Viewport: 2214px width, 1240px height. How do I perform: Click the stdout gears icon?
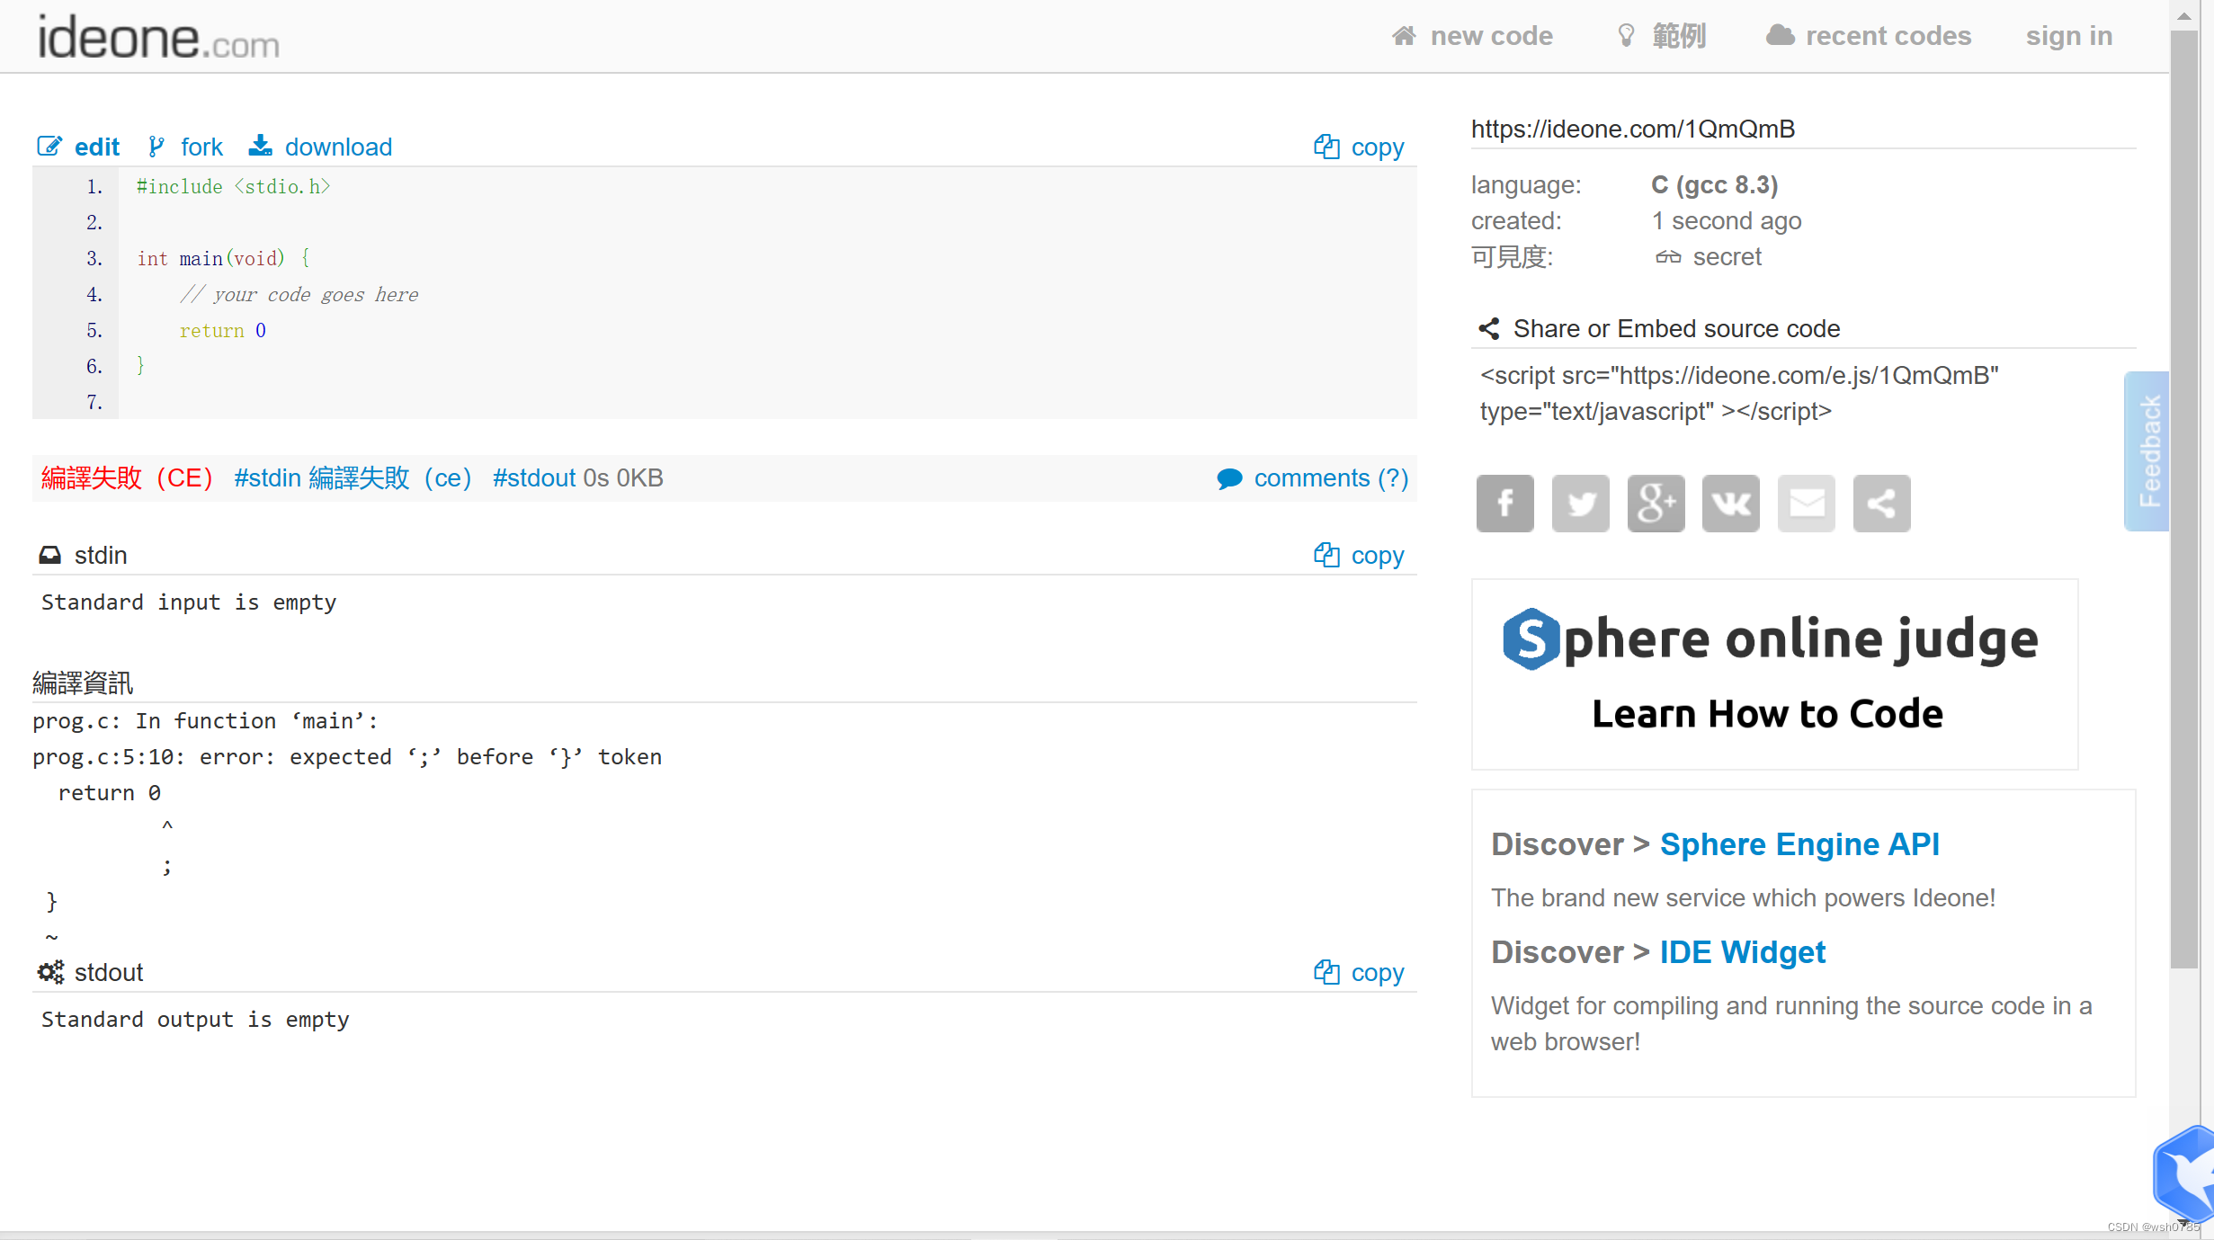[x=50, y=972]
